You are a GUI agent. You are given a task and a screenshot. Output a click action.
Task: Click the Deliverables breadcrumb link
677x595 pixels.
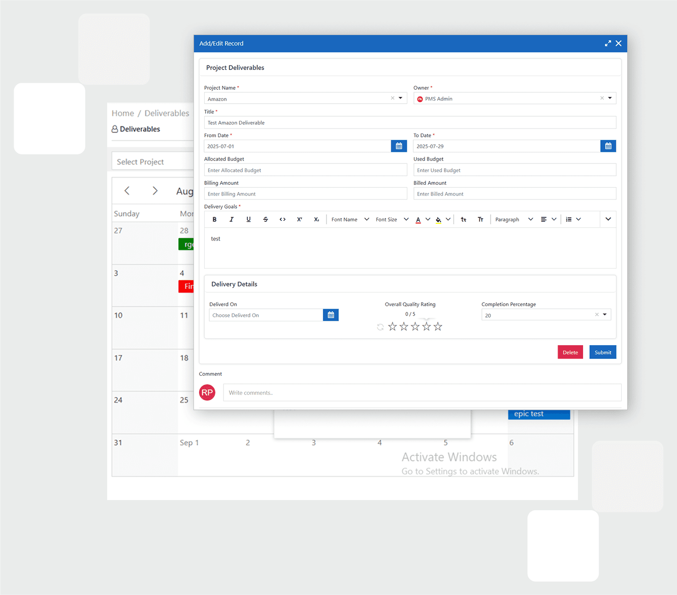167,113
